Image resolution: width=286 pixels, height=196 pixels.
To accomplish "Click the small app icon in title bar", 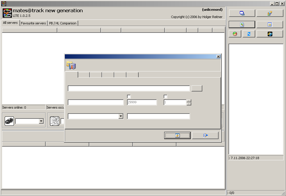I will coord(4,4).
